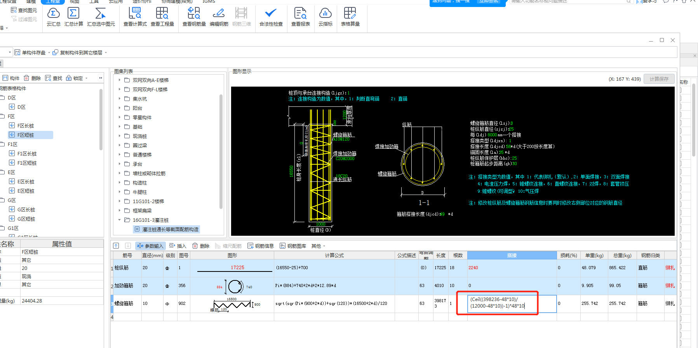Screen dimensions: 698x348
Task: Click 过滤图元 filter element
Action: (24, 19)
